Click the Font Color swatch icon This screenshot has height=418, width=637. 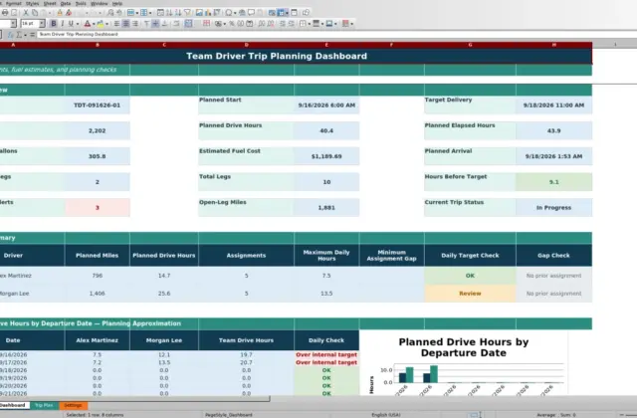coord(88,24)
